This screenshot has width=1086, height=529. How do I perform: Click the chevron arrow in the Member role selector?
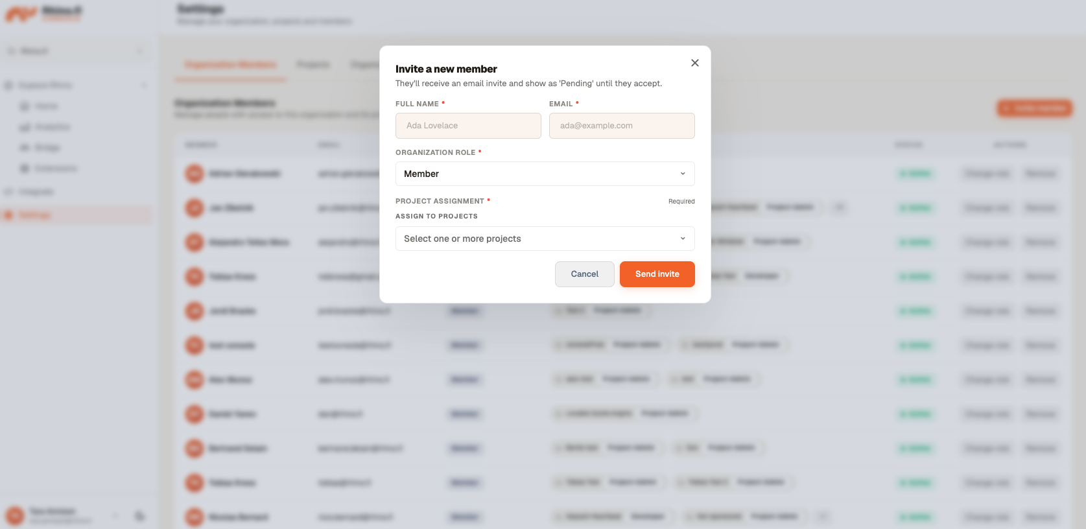point(683,174)
